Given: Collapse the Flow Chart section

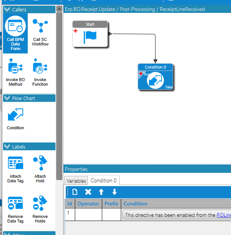Looking at the screenshot, I should click(7, 98).
